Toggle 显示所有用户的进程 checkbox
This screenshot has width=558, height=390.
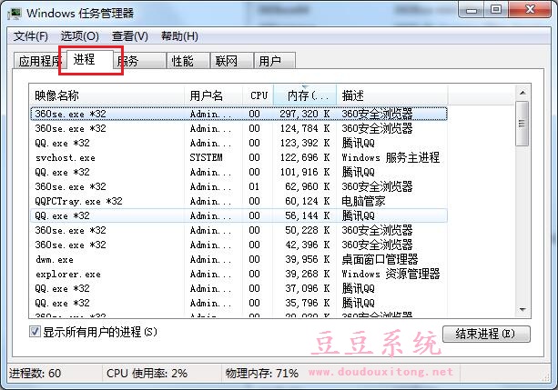35,332
